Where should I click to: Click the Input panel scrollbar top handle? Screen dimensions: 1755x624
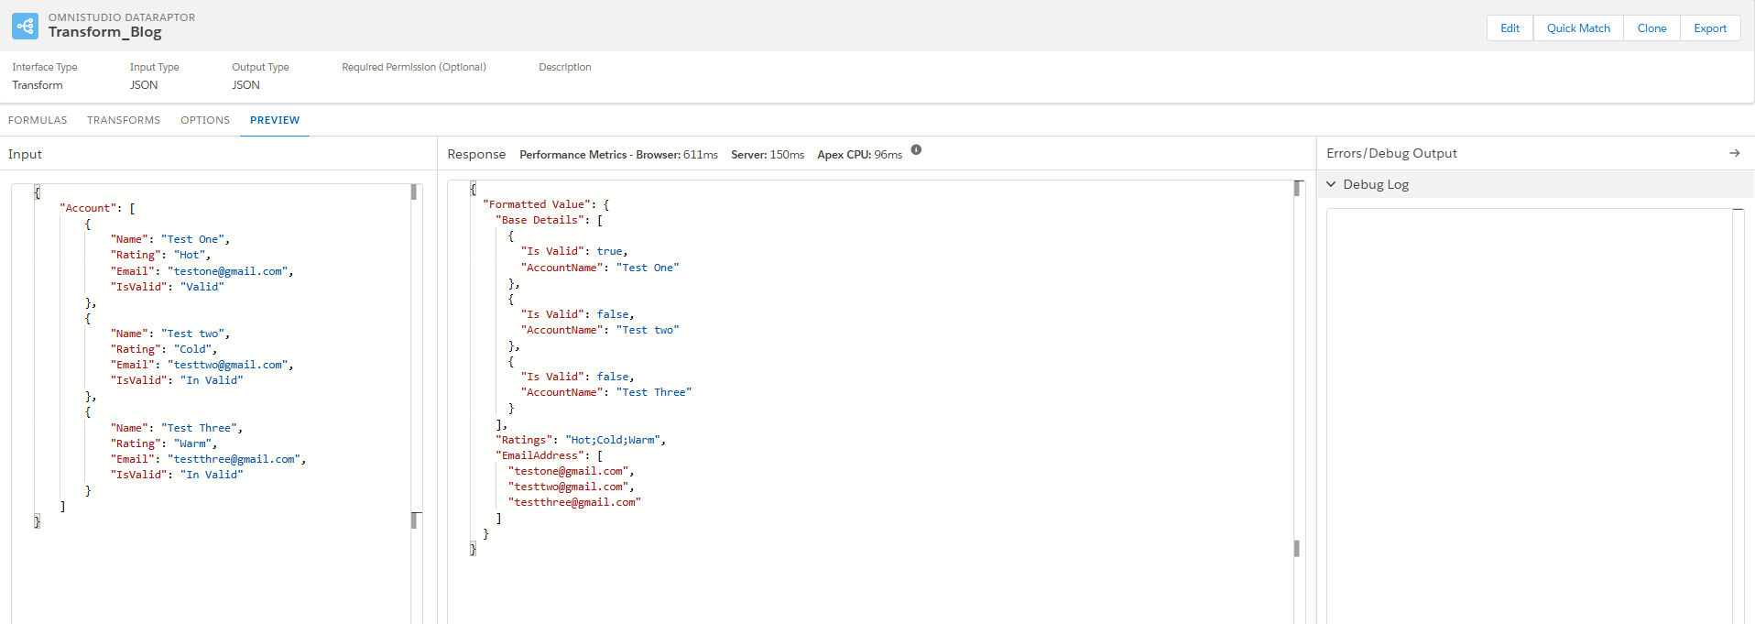tap(414, 192)
